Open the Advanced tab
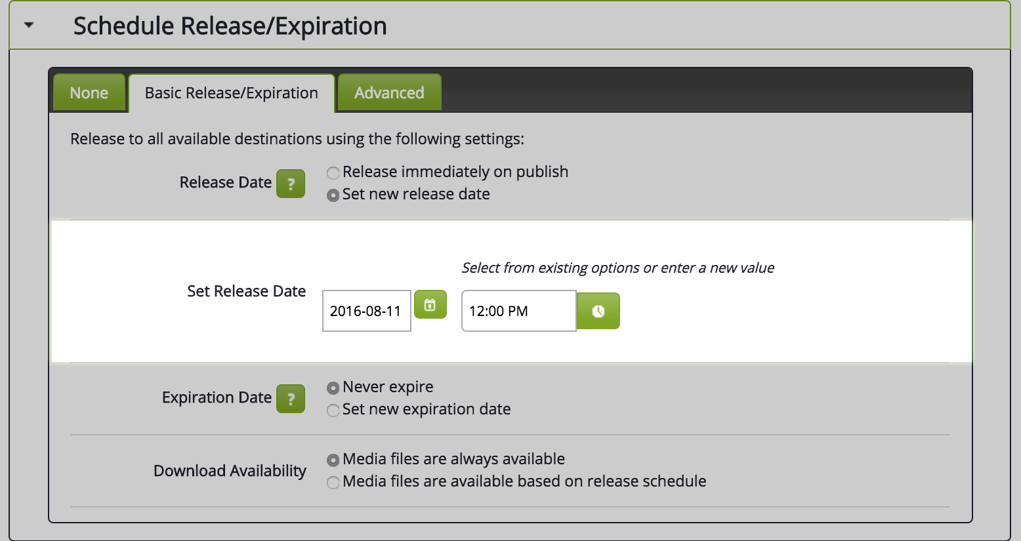The height and width of the screenshot is (541, 1021). pyautogui.click(x=389, y=93)
